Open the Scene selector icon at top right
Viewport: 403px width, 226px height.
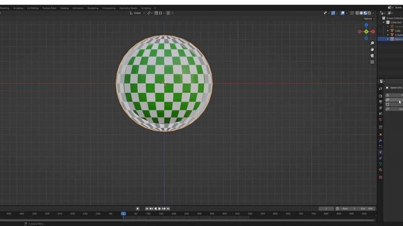point(390,8)
